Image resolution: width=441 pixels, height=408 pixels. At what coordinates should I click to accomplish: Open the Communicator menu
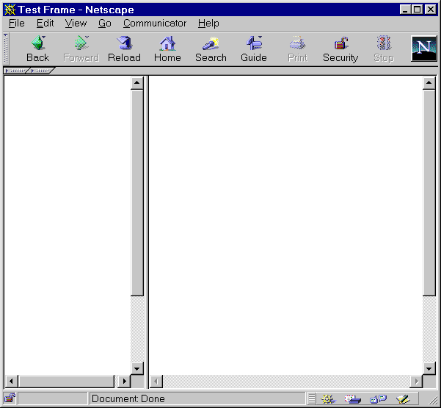[155, 24]
